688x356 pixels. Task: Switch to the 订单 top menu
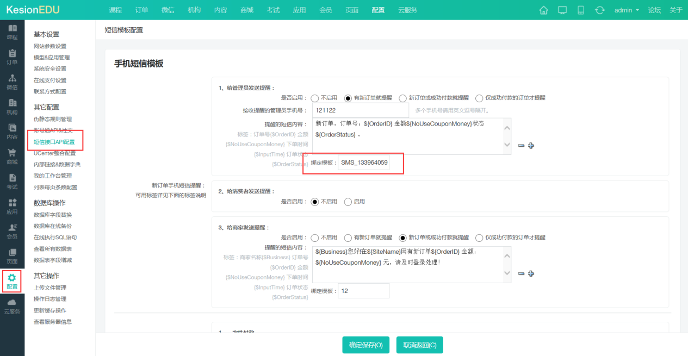[141, 9]
